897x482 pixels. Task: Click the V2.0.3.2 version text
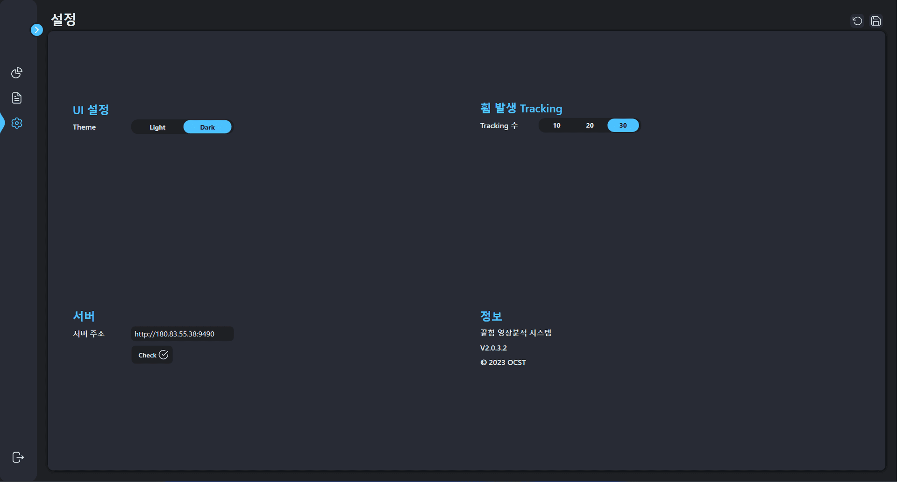pyautogui.click(x=493, y=348)
